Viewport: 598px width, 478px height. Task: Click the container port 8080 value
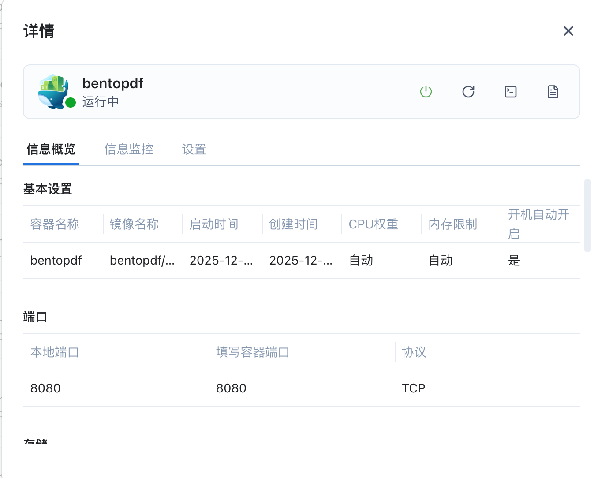point(231,388)
